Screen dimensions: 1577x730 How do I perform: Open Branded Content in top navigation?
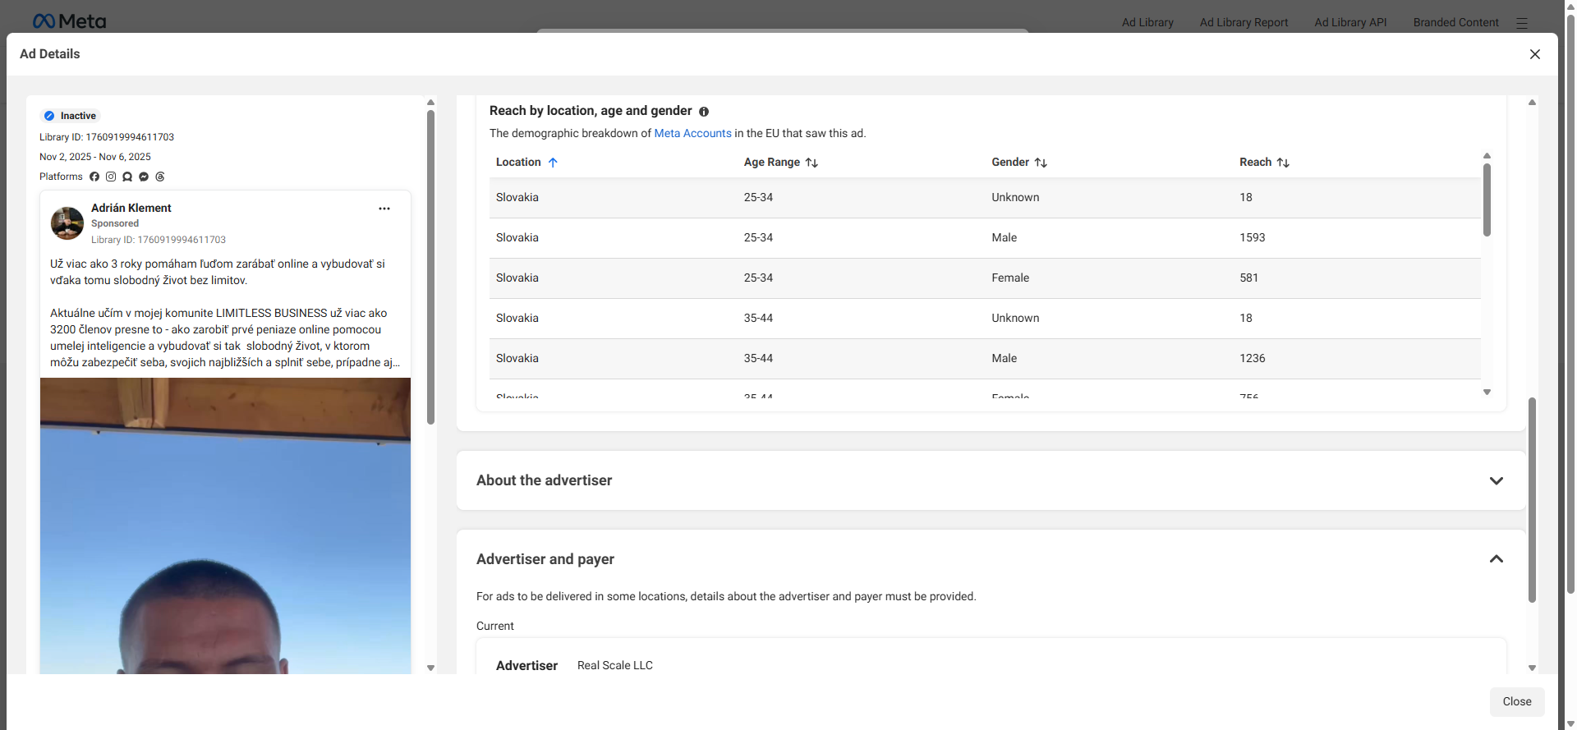click(x=1455, y=22)
